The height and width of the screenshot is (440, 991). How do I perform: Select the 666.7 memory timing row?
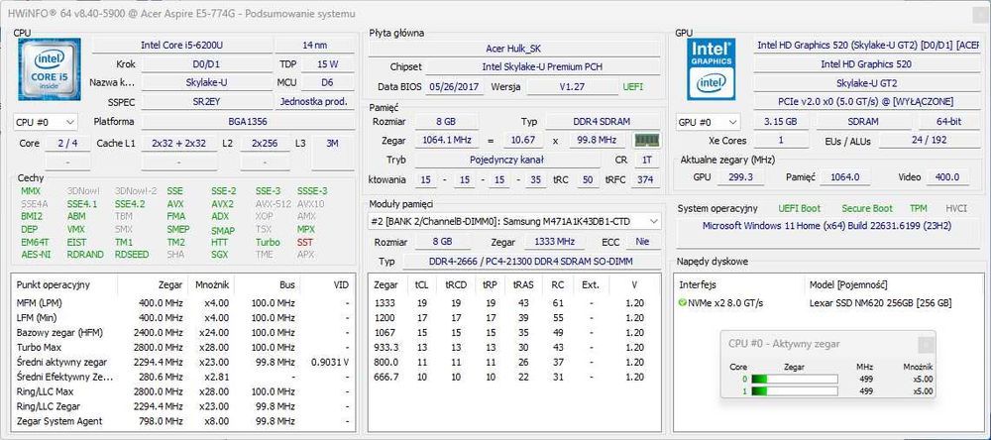coord(513,377)
